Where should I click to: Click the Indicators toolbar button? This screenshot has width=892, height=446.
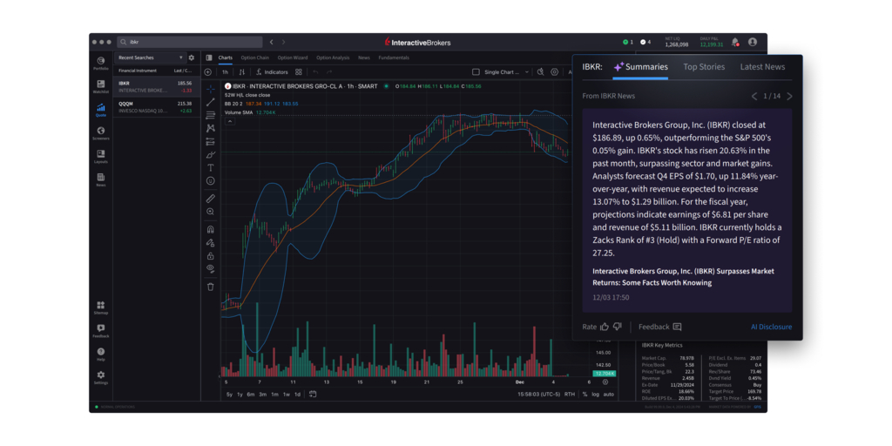272,72
